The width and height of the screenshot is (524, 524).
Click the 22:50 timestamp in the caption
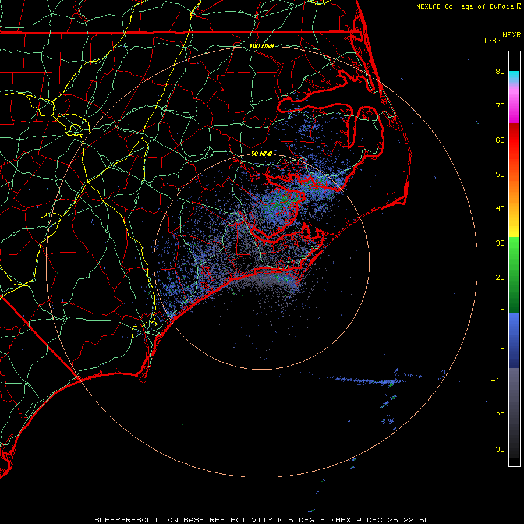click(x=417, y=520)
